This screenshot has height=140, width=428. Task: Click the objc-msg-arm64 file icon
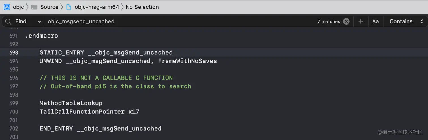pos(69,7)
